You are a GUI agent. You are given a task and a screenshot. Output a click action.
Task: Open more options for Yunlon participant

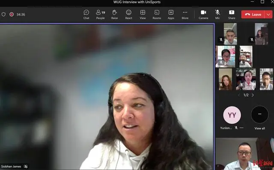tap(241, 128)
